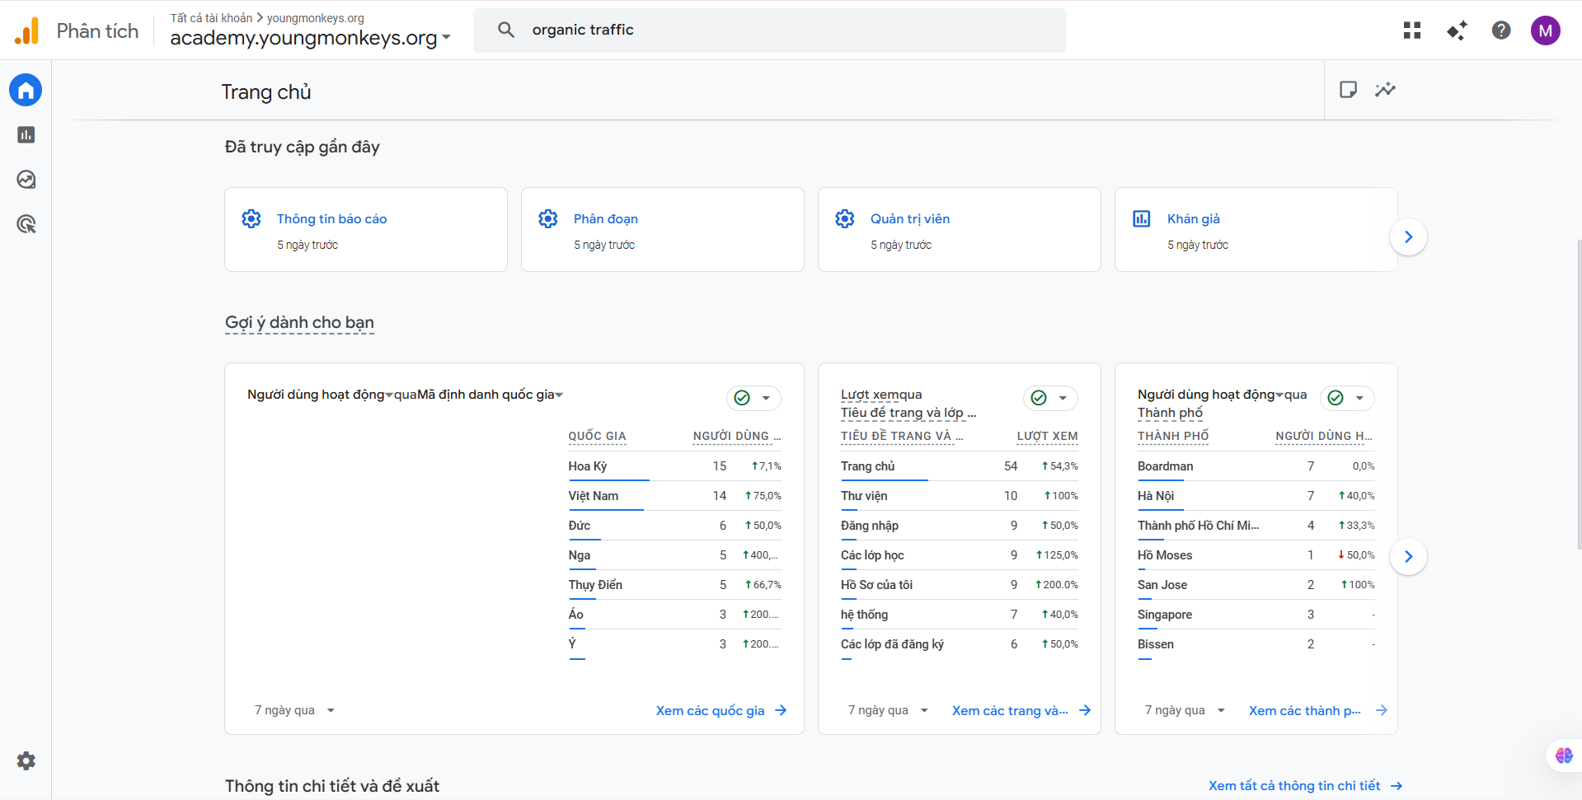Click the green check status on country card
This screenshot has height=800, width=1582.
click(742, 398)
